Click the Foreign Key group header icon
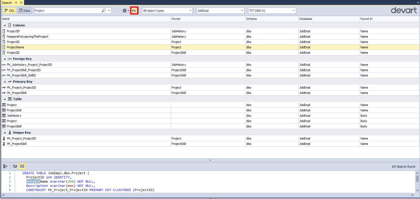Image resolution: width=420 pixels, height=199 pixels. point(9,59)
